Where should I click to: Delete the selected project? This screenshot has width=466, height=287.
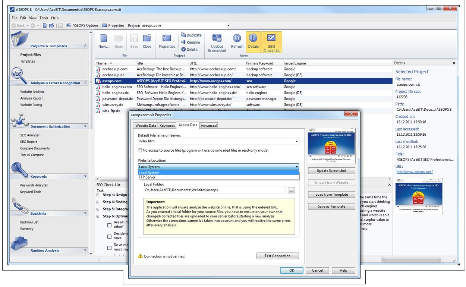[189, 49]
